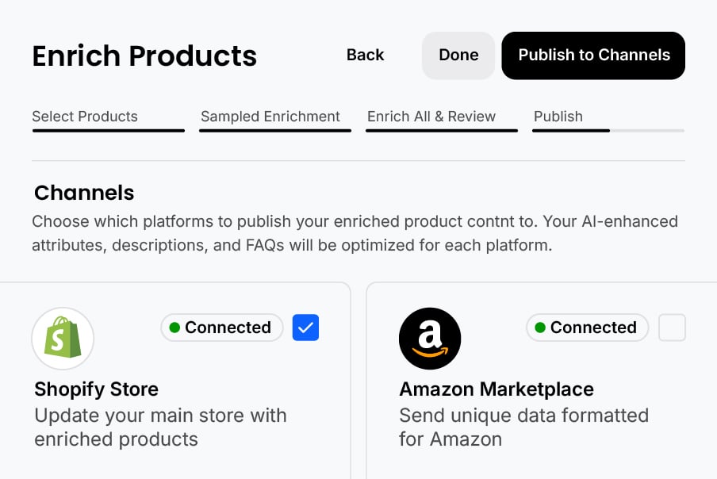Go back with the Back button
This screenshot has height=479, width=717.
pos(365,55)
